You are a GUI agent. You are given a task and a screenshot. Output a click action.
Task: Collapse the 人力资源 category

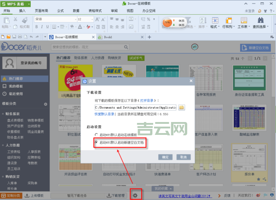tap(3, 145)
